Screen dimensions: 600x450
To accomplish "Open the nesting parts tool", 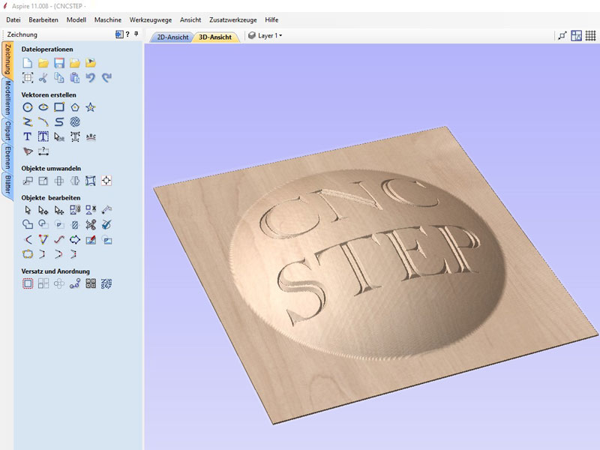I will 106,283.
